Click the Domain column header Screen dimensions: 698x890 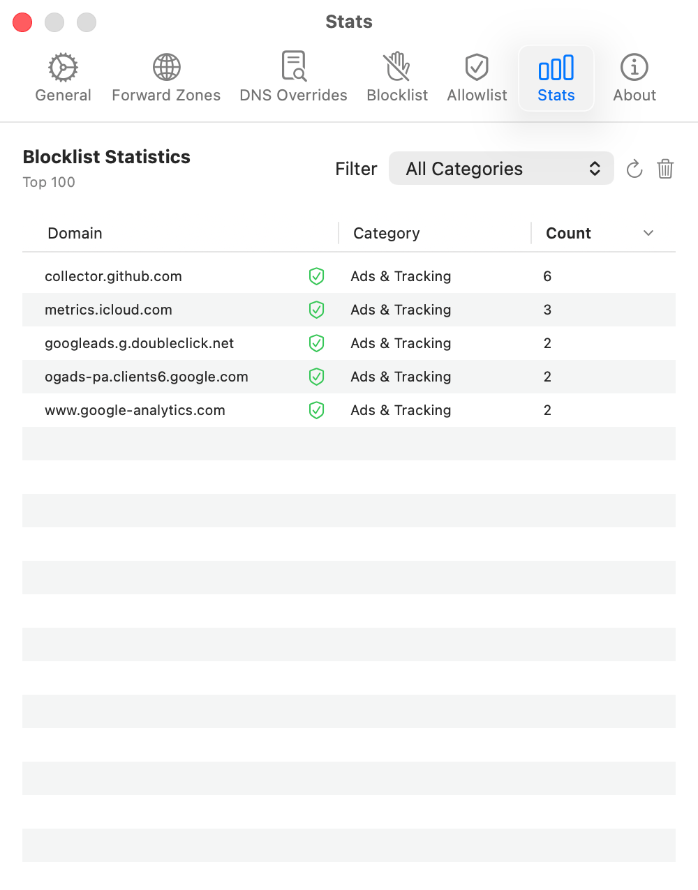pos(75,233)
